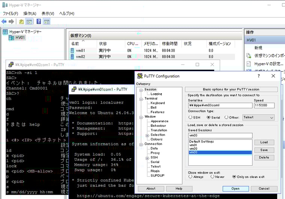The width and height of the screenshot is (285, 199).
Task: Toggle the action pane toolbar icon
Action: pos(47,22)
